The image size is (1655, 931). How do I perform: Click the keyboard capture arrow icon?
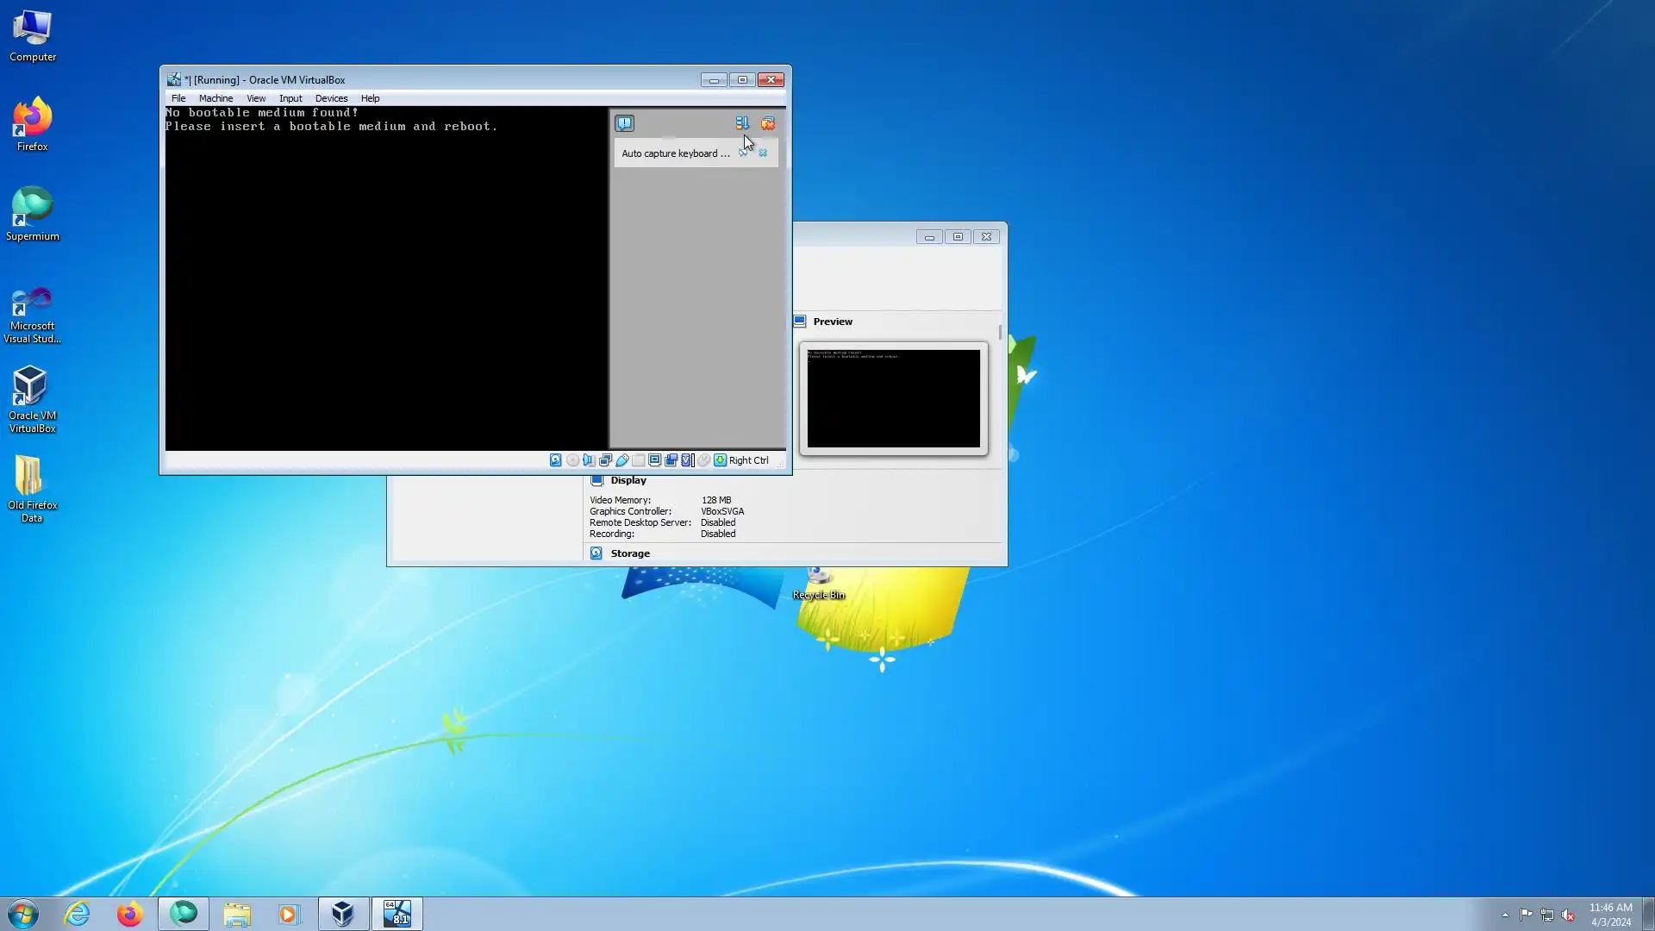point(720,460)
